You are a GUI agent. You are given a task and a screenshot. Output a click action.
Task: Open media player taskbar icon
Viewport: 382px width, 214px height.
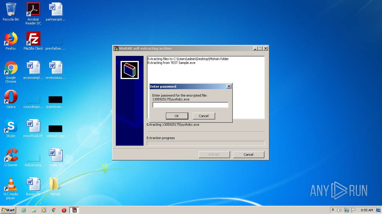coord(44,210)
